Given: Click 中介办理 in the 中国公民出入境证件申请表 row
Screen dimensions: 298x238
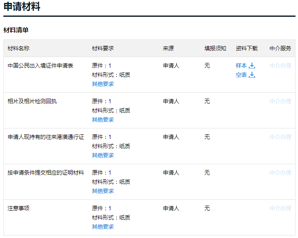Looking at the screenshot, I should tap(280, 66).
